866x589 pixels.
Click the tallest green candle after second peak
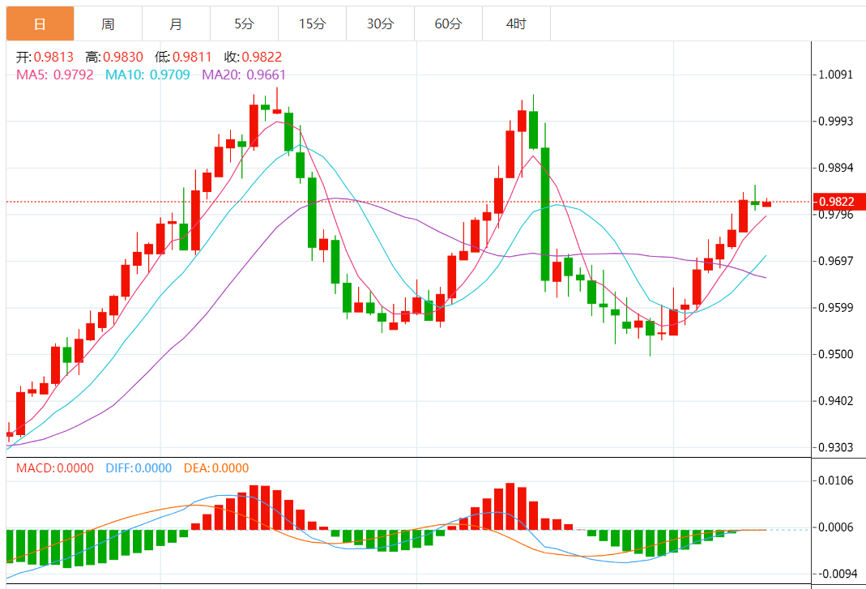(x=545, y=215)
